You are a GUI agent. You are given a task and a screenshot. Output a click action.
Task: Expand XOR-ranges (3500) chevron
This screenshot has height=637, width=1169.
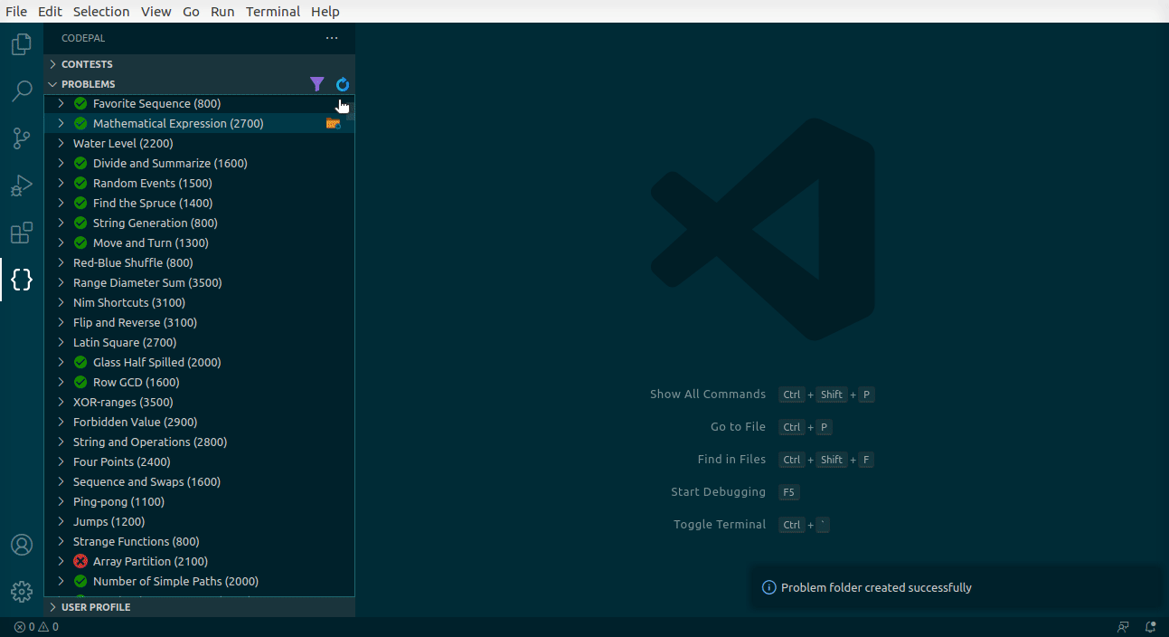pyautogui.click(x=61, y=402)
